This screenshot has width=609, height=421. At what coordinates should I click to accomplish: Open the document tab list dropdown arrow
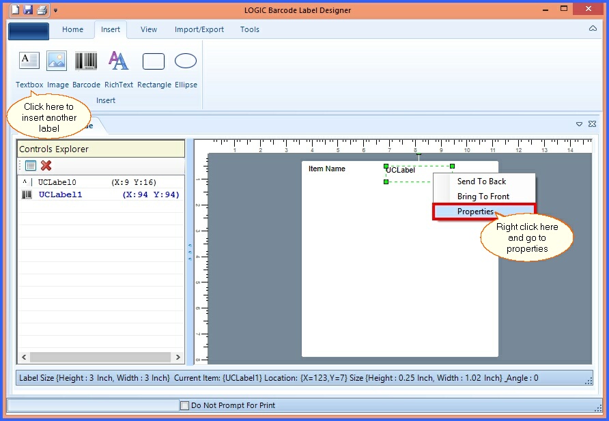(579, 124)
